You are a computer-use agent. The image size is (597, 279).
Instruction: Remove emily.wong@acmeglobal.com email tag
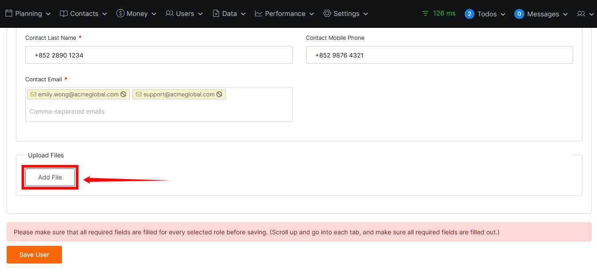click(x=124, y=94)
